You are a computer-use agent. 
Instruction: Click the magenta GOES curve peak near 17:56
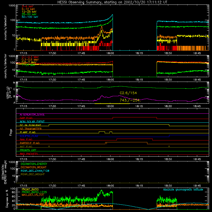102,96
